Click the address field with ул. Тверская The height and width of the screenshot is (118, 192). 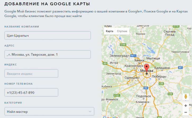click(x=48, y=55)
